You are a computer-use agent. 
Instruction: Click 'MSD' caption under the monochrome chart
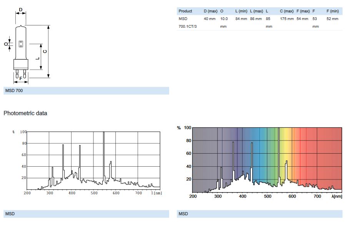pyautogui.click(x=10, y=214)
